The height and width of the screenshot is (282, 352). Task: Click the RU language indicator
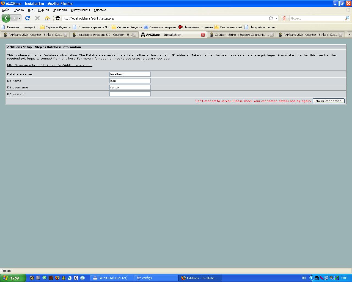(304, 278)
